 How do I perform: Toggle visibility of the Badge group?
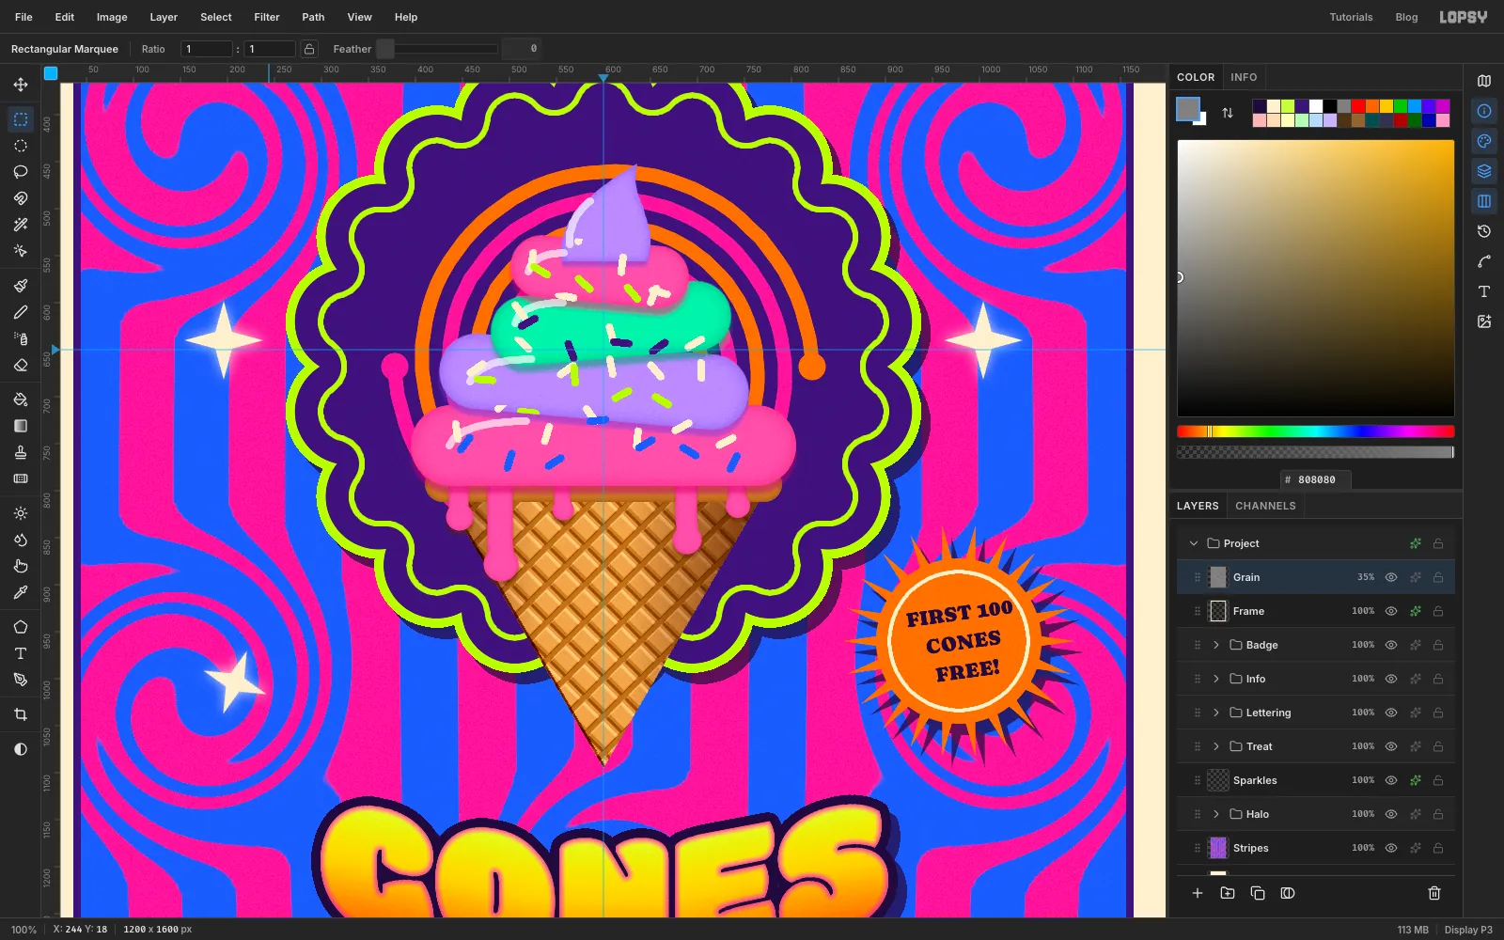click(x=1391, y=645)
